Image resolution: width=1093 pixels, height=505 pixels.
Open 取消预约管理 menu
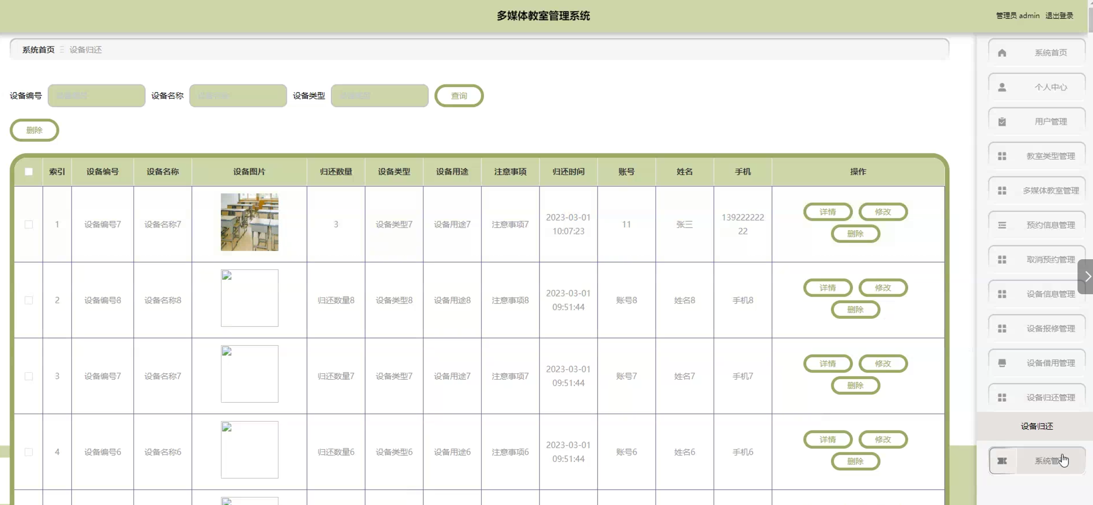click(1037, 259)
